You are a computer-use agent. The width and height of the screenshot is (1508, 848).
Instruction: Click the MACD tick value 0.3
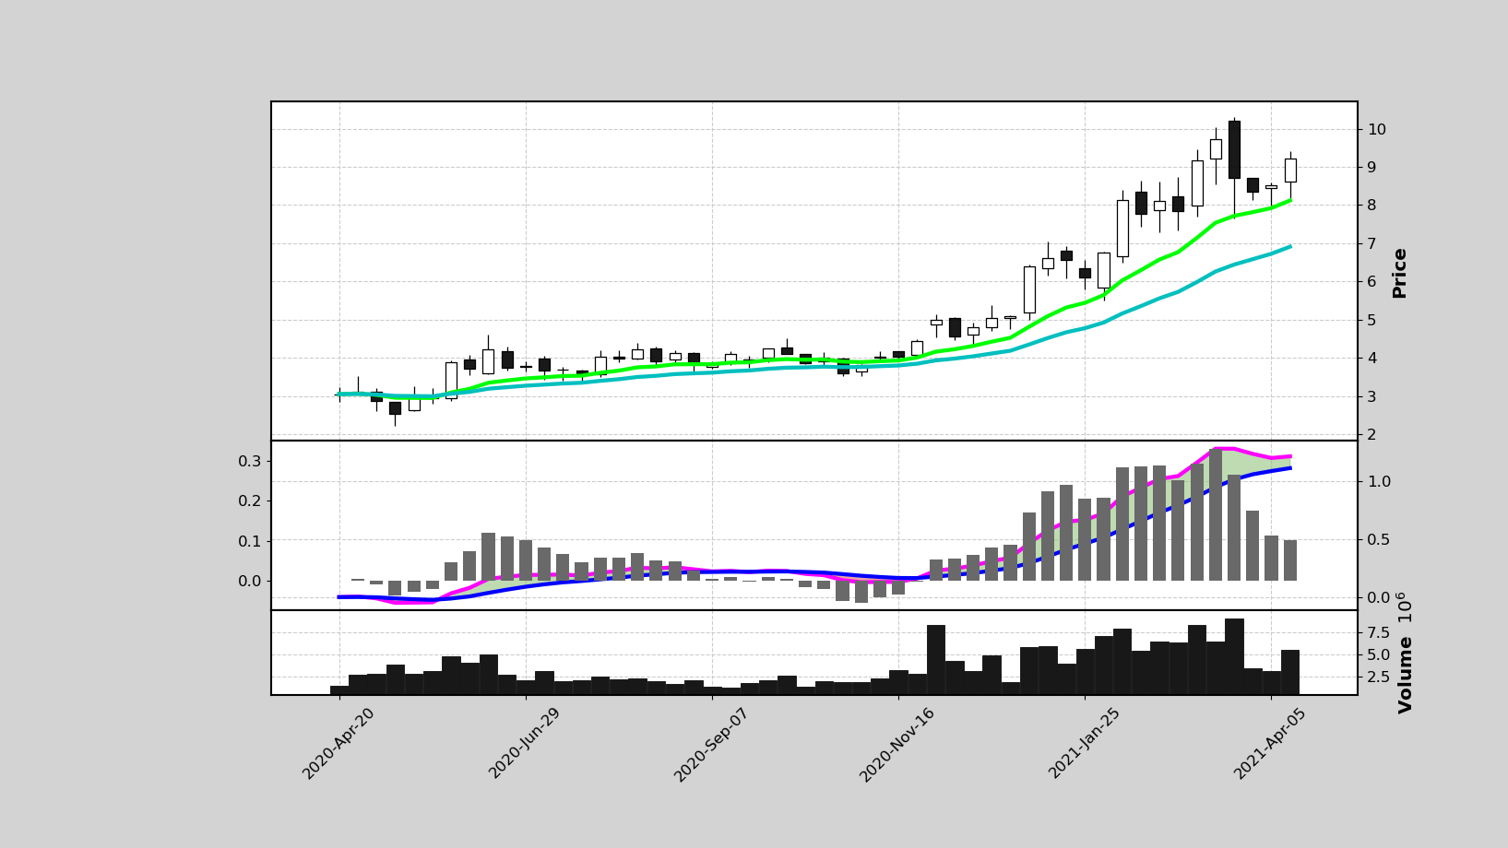point(249,461)
